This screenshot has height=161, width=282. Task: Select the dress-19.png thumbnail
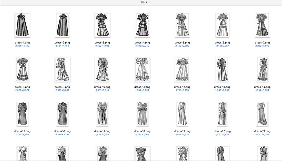coord(182,114)
